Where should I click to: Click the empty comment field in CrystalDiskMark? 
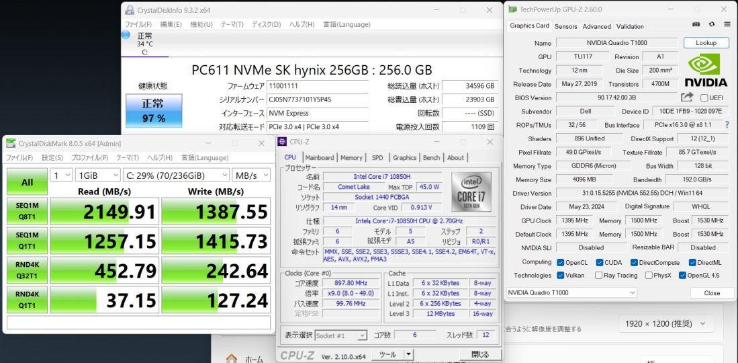click(x=139, y=323)
